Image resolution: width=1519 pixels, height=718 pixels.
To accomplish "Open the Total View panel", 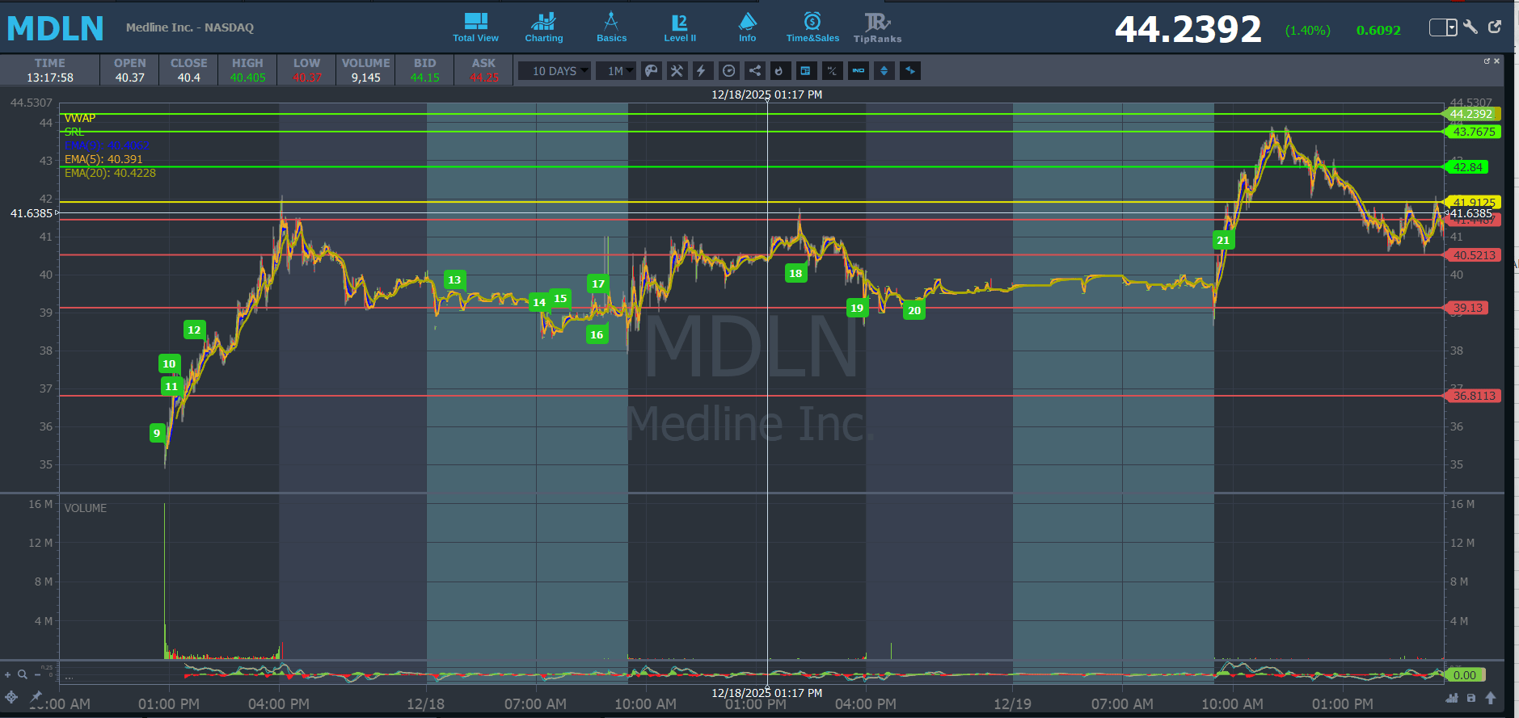I will click(x=475, y=27).
